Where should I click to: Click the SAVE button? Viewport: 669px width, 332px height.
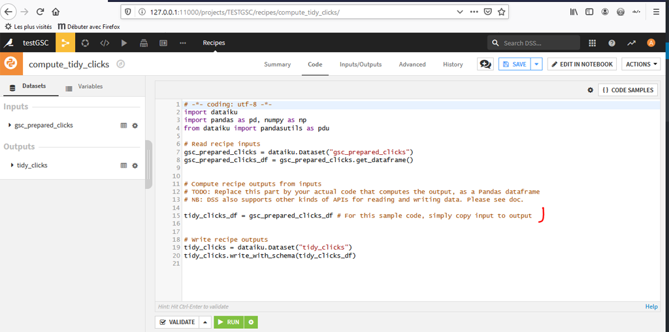(515, 64)
